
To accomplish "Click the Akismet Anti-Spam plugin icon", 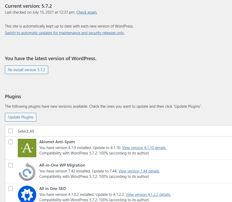I will point(27,148).
